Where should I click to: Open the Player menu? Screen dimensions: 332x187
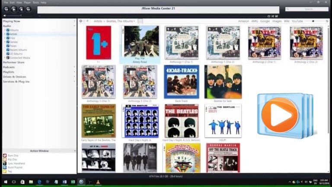[x=27, y=3]
